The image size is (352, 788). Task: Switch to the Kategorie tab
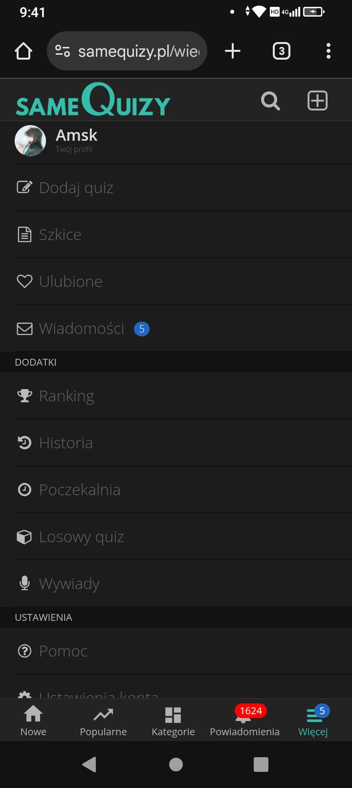tap(173, 722)
